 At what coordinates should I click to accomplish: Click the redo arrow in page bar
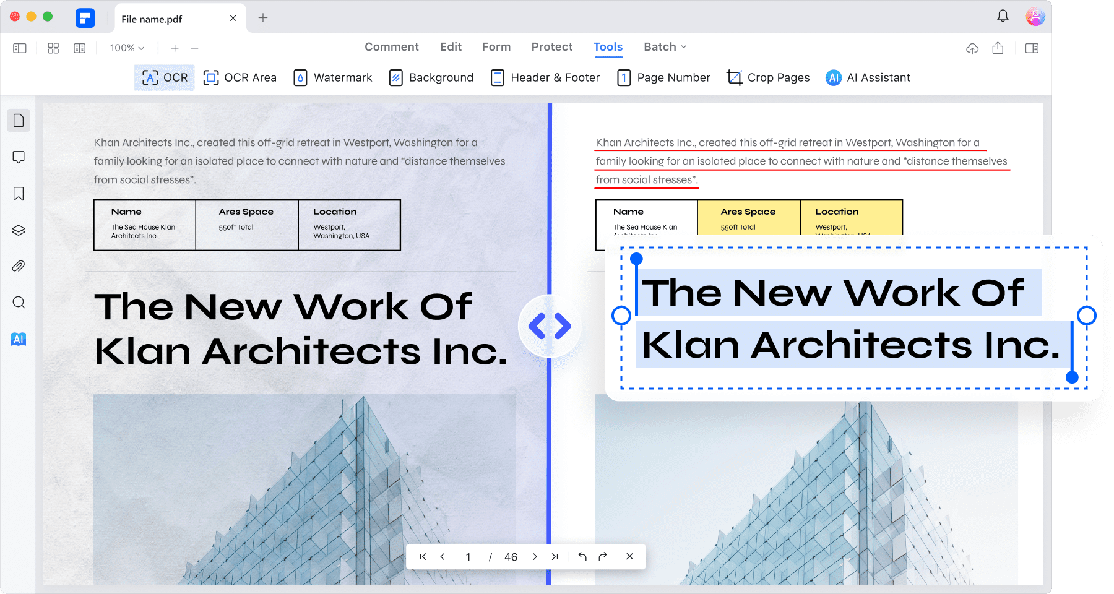click(x=603, y=557)
